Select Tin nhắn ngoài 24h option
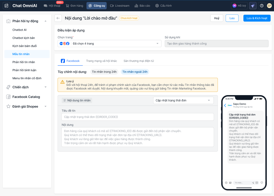The height and width of the screenshot is (196, 274). point(135,72)
